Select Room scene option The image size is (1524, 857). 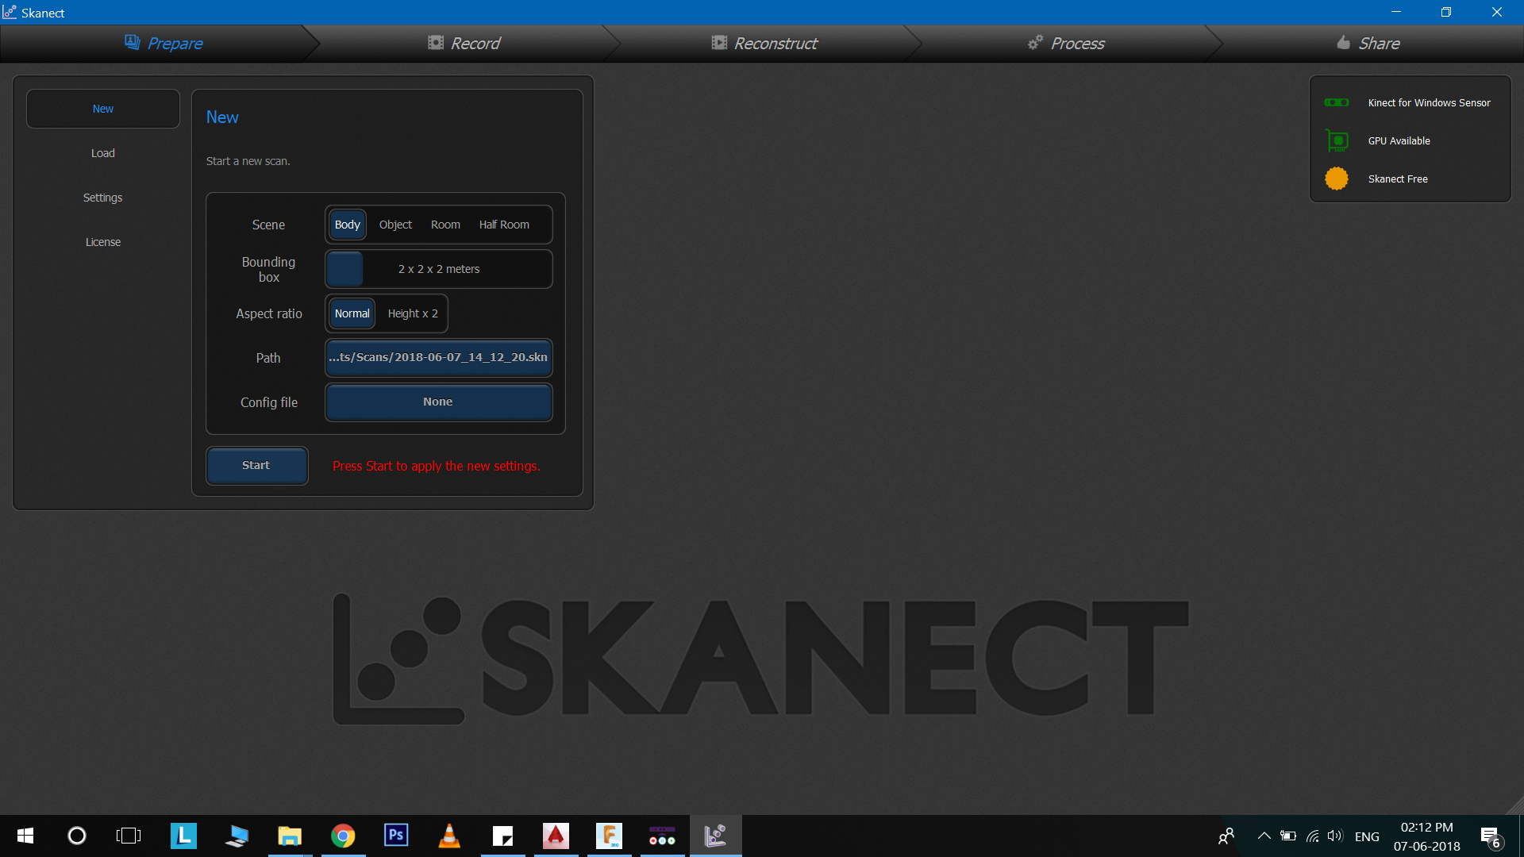[x=445, y=225]
